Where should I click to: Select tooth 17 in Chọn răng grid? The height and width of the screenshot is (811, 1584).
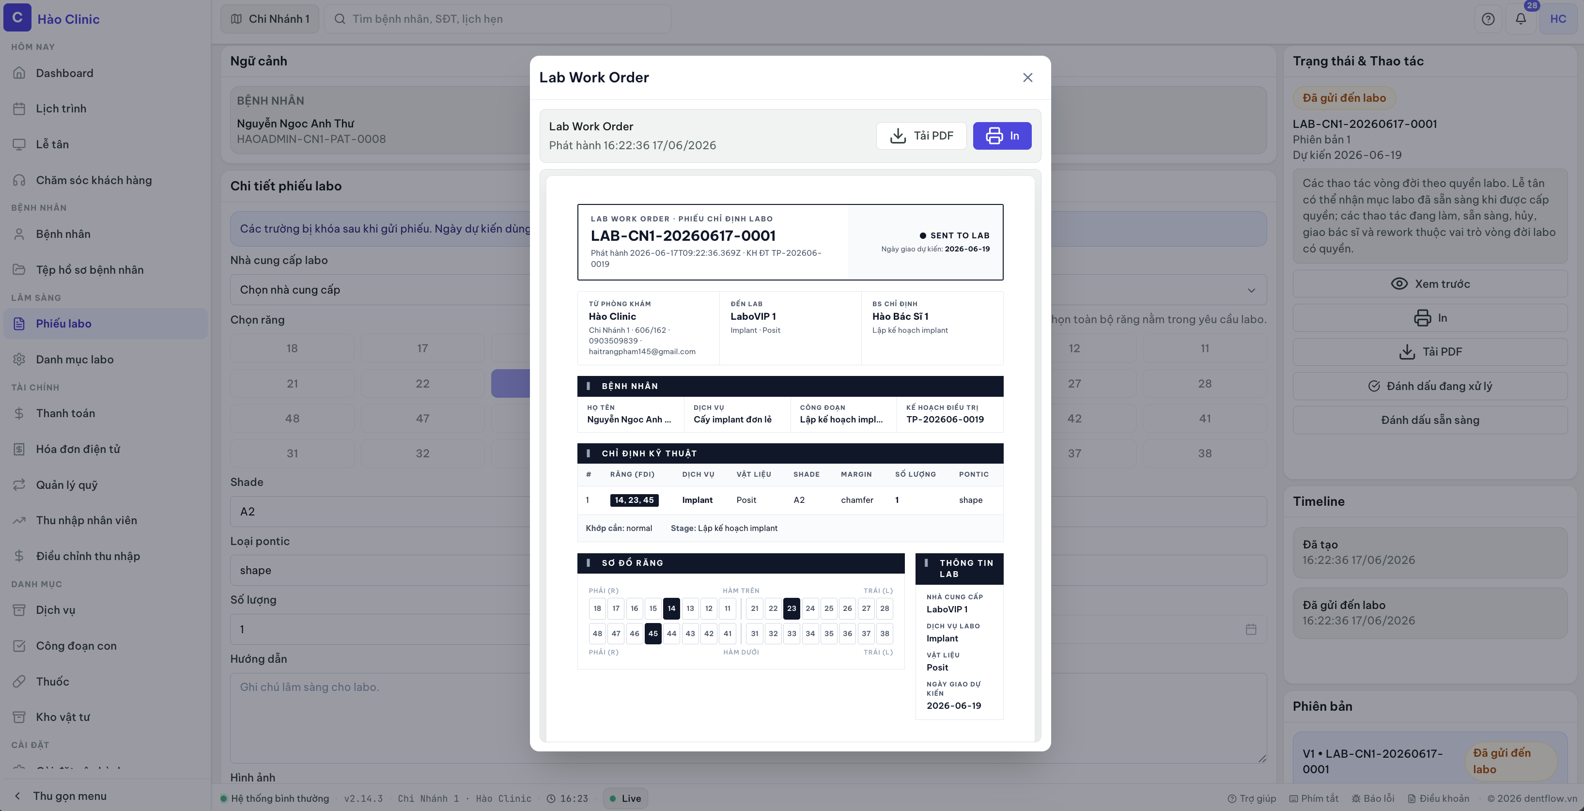[422, 349]
